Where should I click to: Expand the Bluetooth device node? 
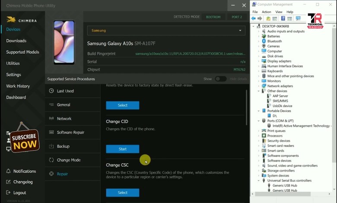[x=259, y=41]
